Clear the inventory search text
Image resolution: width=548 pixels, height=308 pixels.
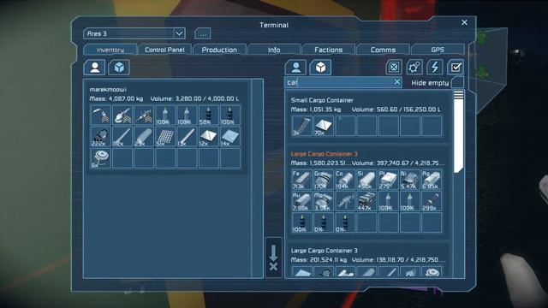pos(397,82)
